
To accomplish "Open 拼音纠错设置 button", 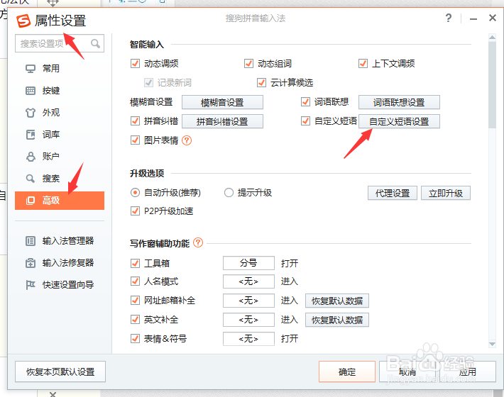I will 222,121.
